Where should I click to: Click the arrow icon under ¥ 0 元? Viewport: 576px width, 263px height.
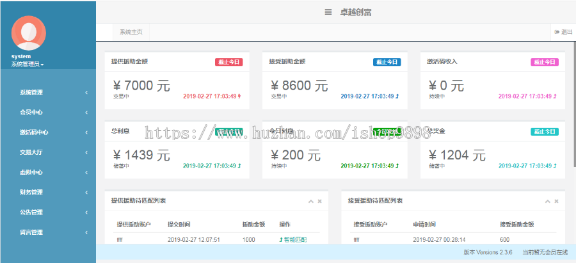click(x=555, y=97)
